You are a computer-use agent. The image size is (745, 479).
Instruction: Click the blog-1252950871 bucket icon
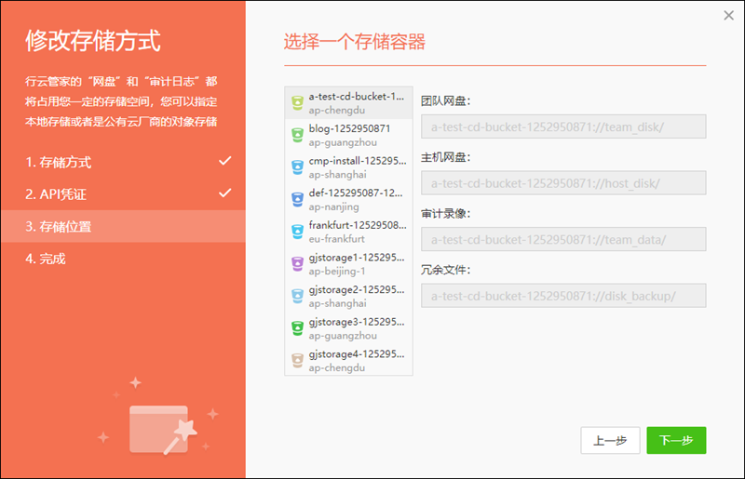297,135
